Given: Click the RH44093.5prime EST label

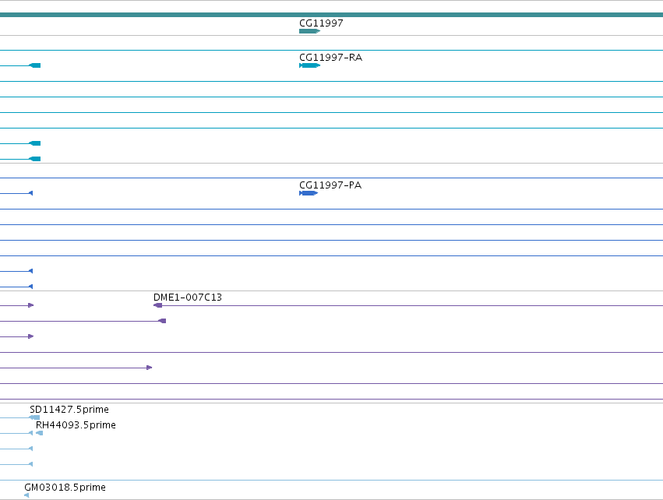Looking at the screenshot, I should [76, 425].
